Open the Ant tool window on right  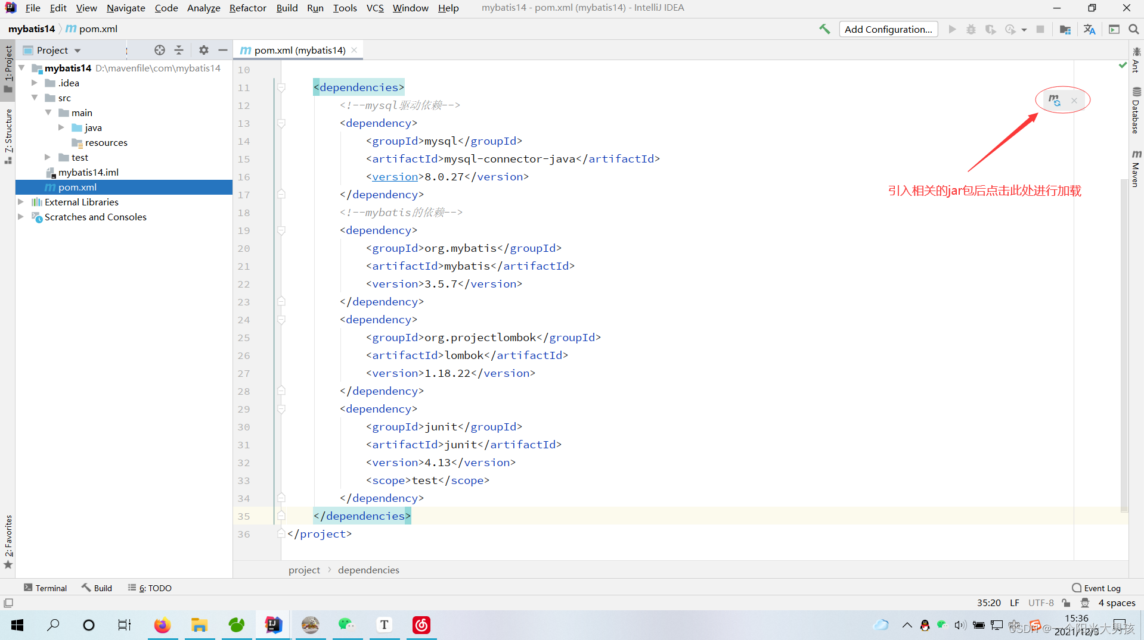pos(1136,60)
